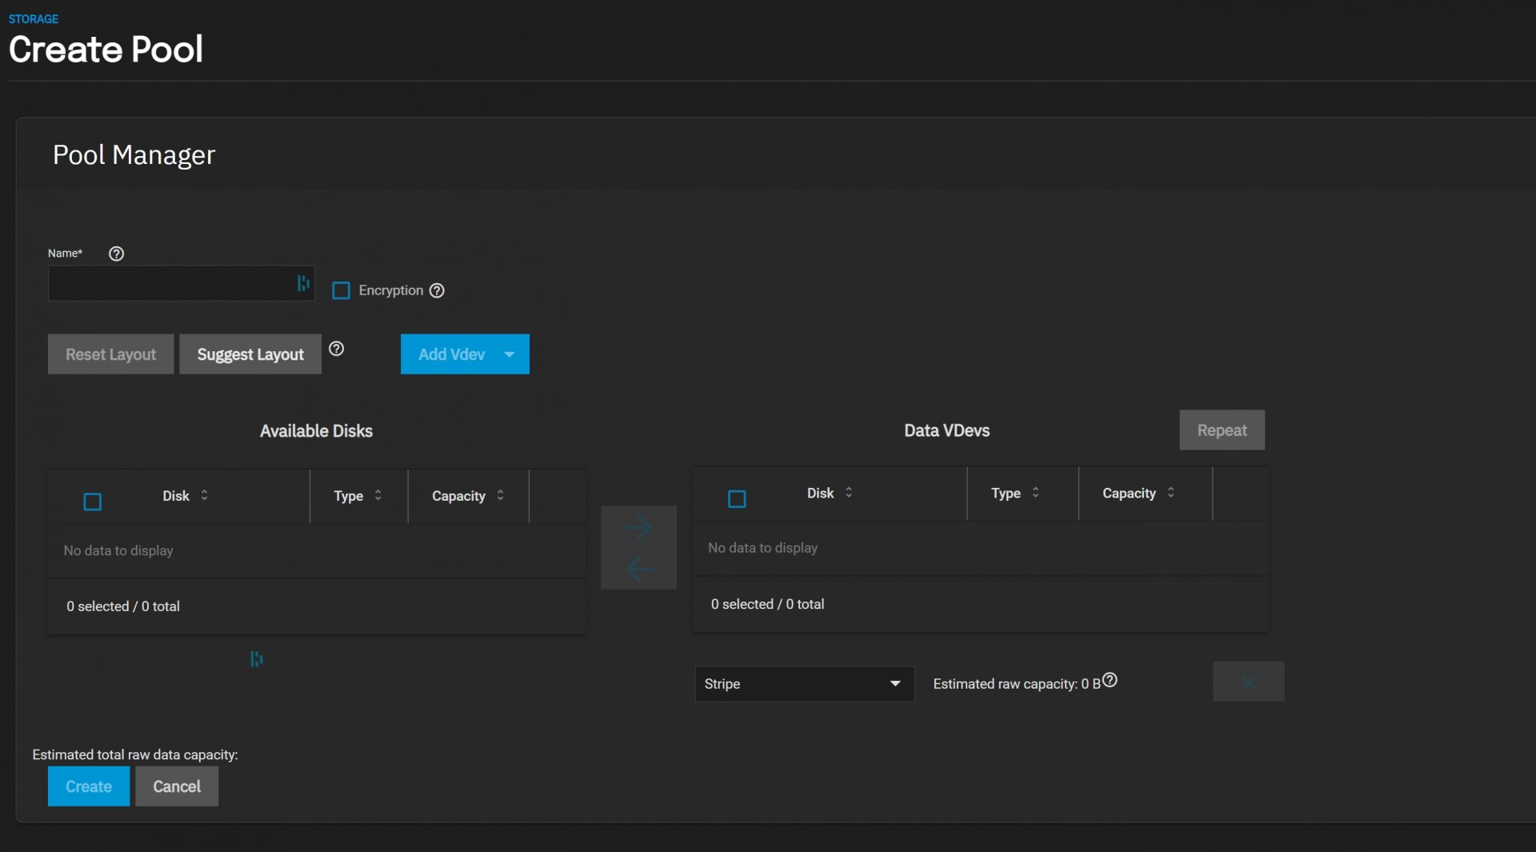The image size is (1536, 852).
Task: Click '0 selected / 0 total' under Available Disks
Action: click(123, 606)
